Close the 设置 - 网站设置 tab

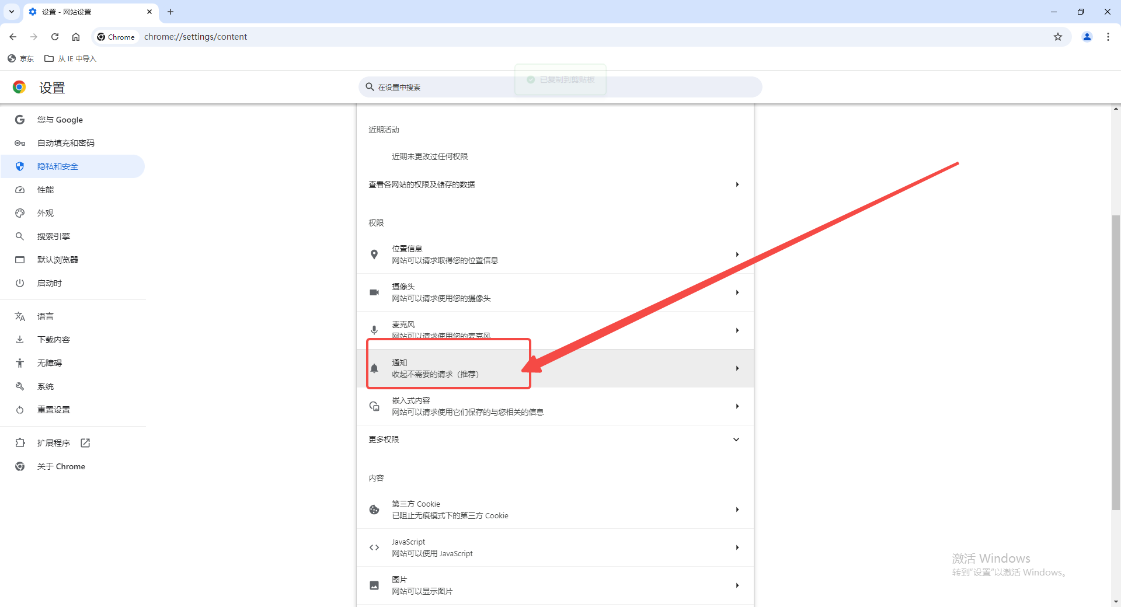(149, 12)
